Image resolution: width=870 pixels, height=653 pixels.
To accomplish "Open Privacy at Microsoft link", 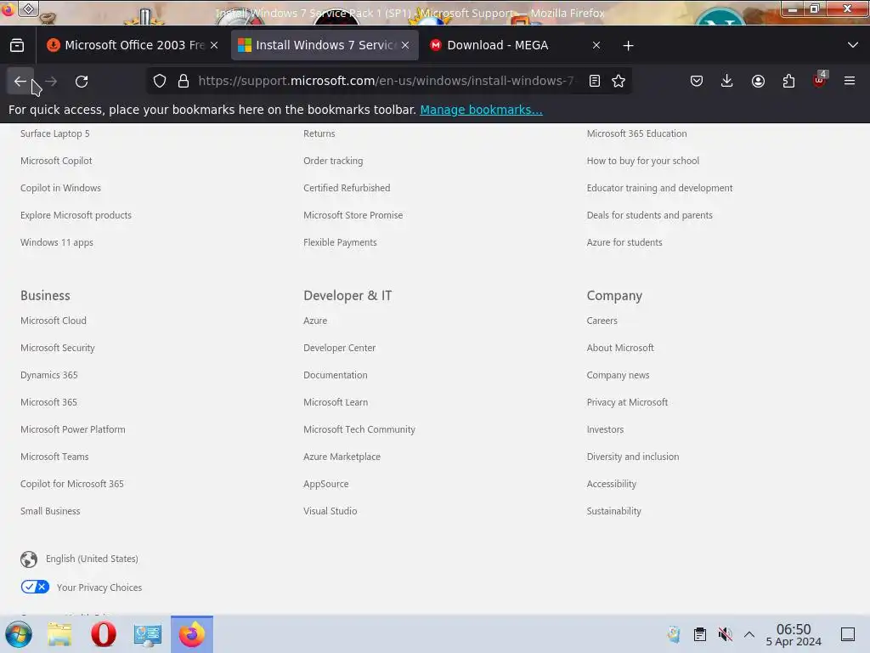I will 628,402.
